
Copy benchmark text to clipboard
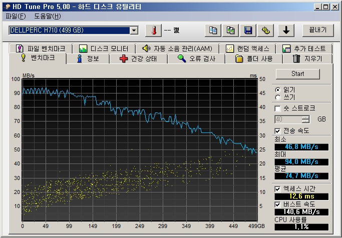[213, 30]
